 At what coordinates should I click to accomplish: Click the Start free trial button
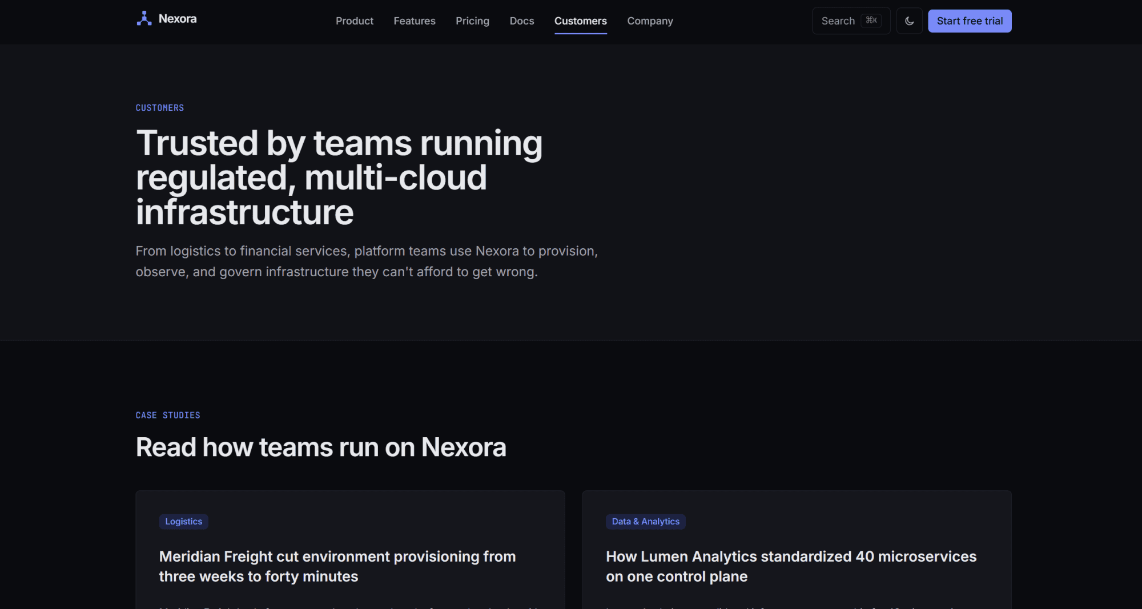coord(970,21)
